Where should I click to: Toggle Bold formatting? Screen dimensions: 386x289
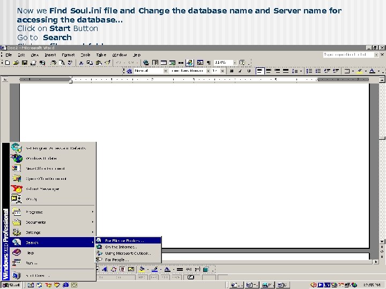tap(232, 71)
